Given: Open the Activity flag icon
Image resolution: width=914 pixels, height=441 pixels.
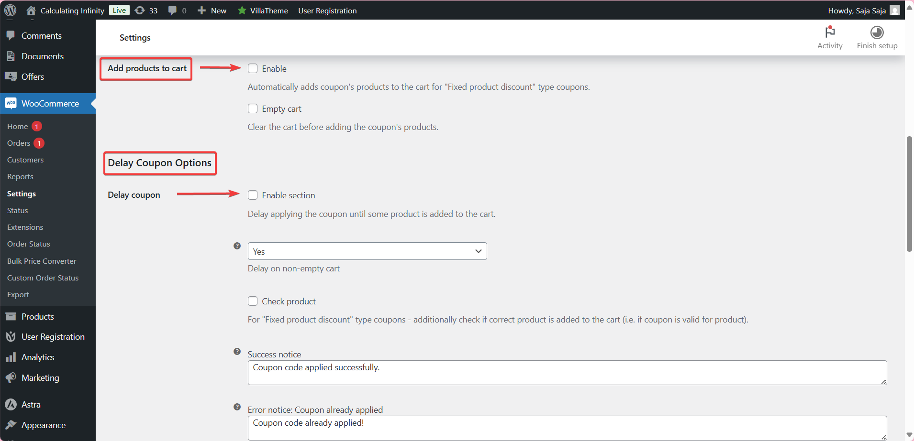Looking at the screenshot, I should click(x=830, y=32).
